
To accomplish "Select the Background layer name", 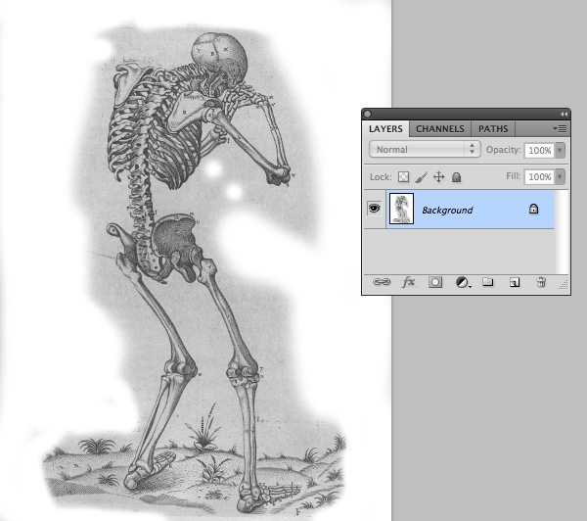I will click(447, 211).
